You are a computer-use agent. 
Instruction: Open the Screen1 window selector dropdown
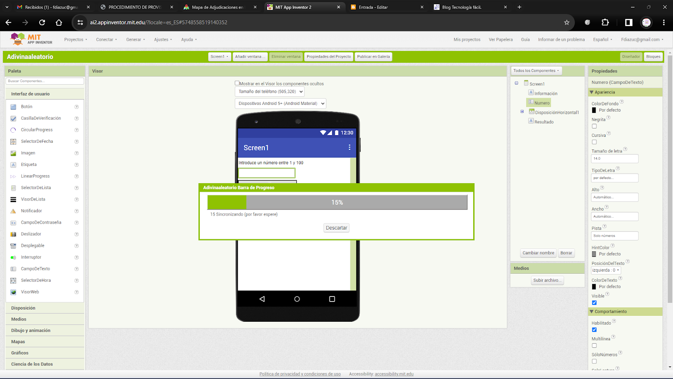[220, 56]
